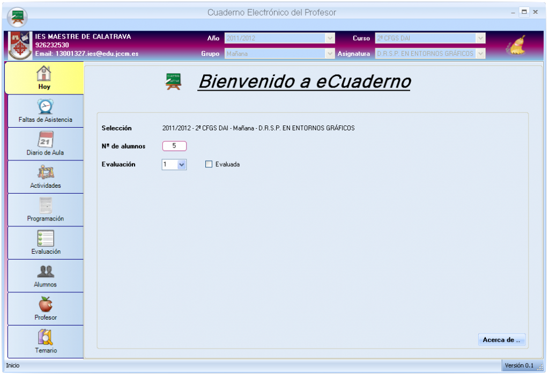Toggle the Evaluada checkbox
This screenshot has width=549, height=376.
(209, 164)
